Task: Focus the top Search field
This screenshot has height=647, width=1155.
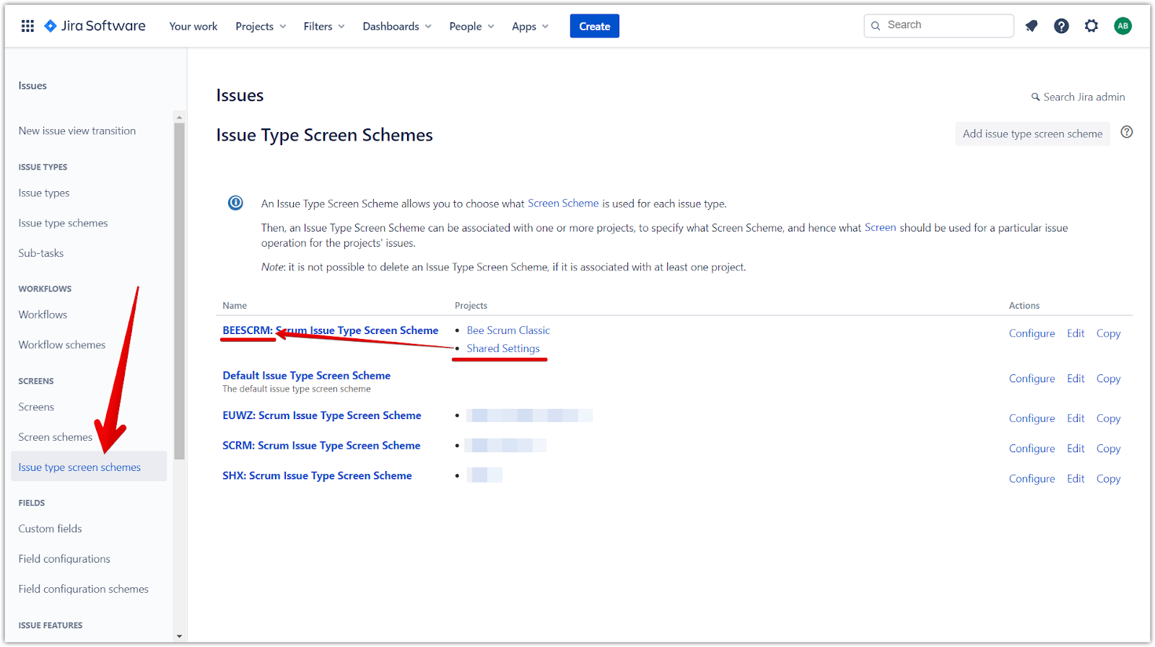Action: 938,25
